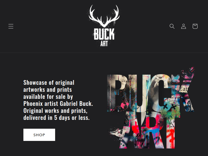Click the 'Showcase of original' headline line
This screenshot has height=156, width=208.
pos(49,82)
